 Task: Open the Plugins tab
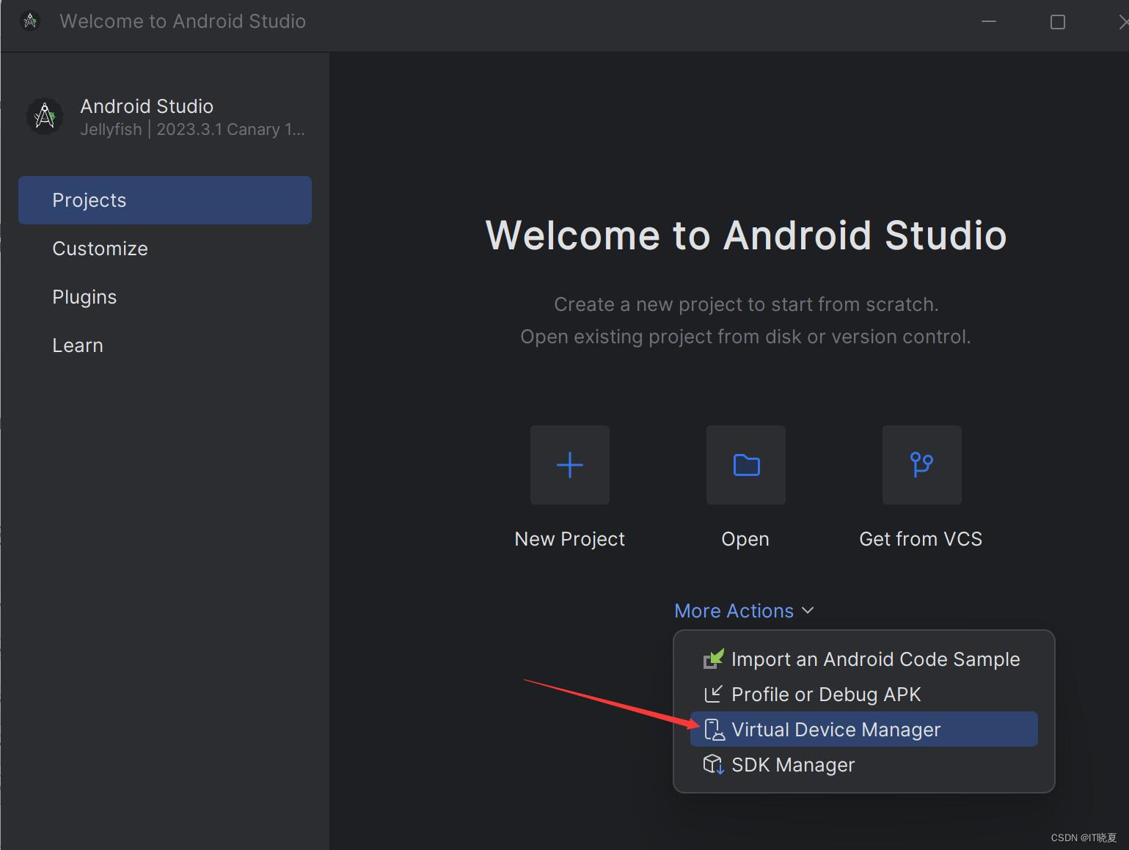tap(165, 297)
